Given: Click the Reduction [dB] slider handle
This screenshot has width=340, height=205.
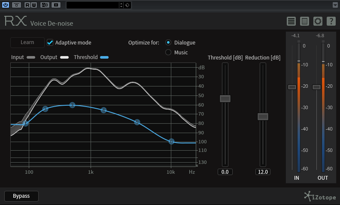Looking at the screenshot, I should (x=263, y=117).
